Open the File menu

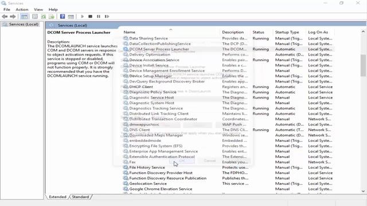tap(7, 10)
